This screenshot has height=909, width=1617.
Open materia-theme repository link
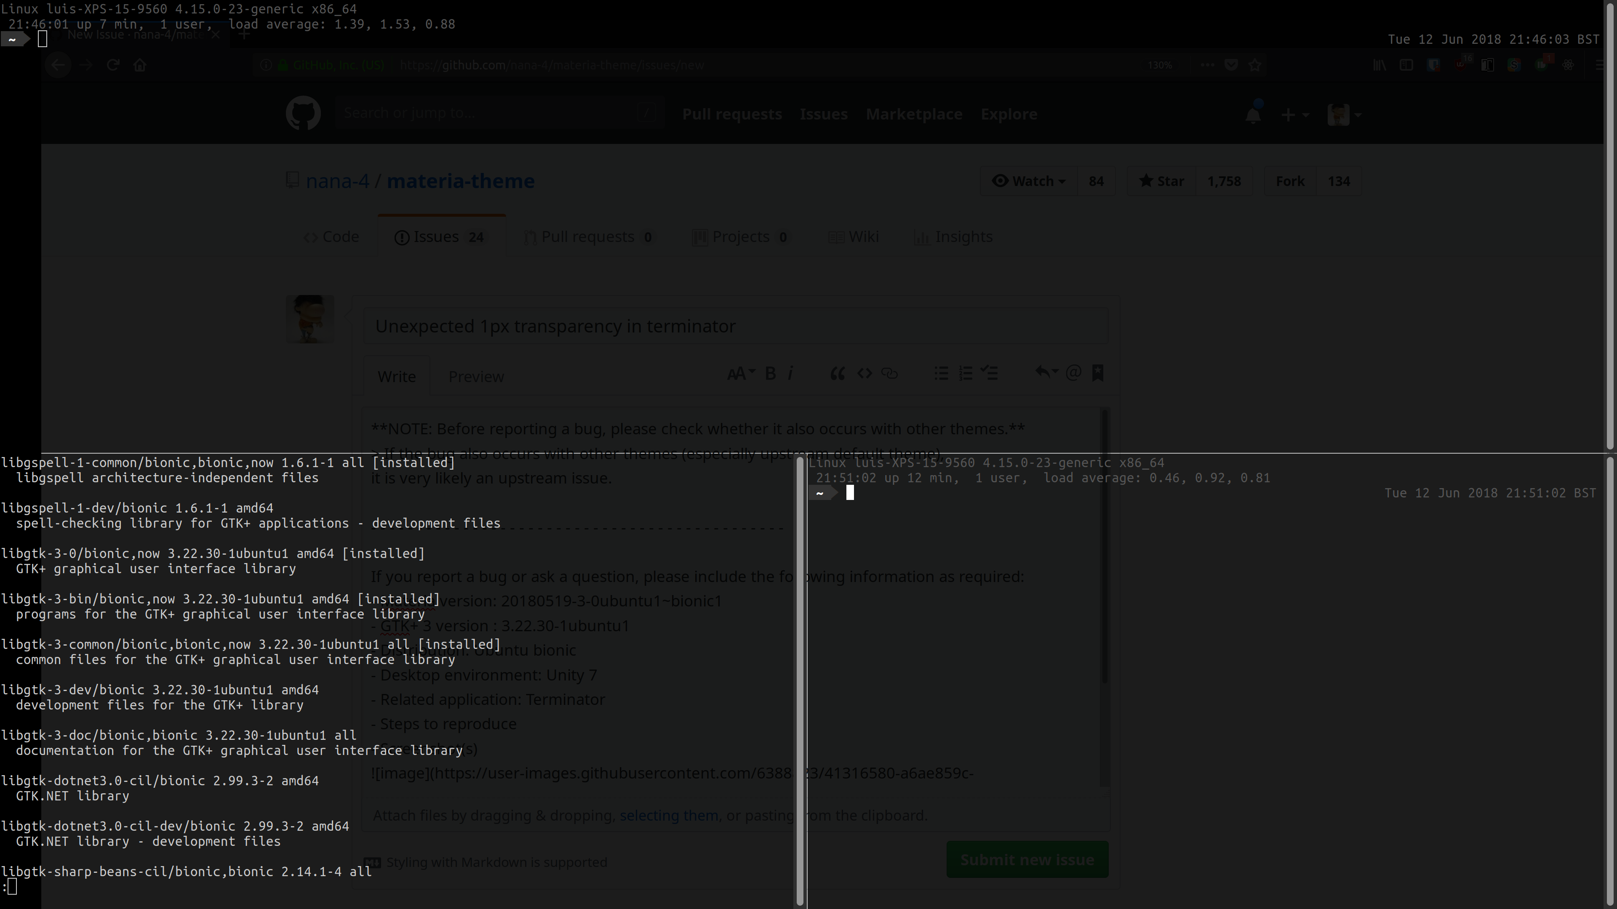click(x=461, y=181)
